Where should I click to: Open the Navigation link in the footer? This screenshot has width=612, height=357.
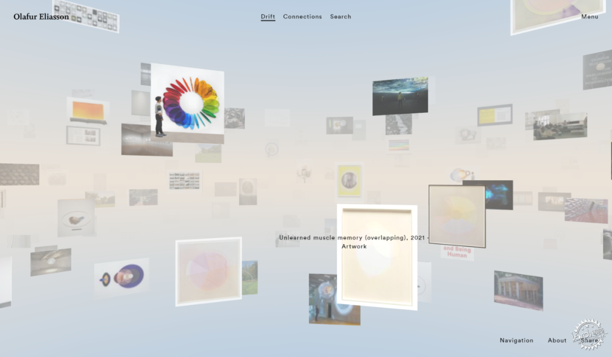(516, 340)
